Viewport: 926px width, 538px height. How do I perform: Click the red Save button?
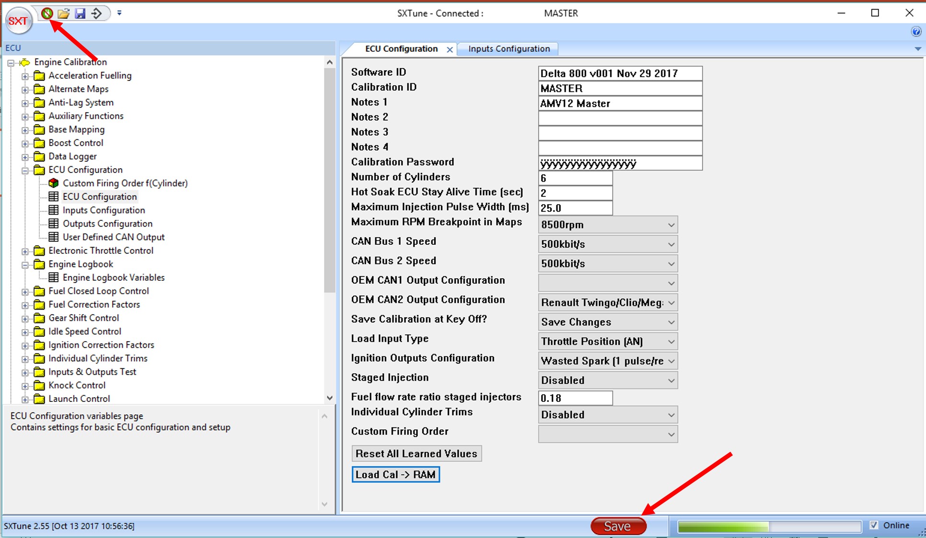pyautogui.click(x=618, y=526)
